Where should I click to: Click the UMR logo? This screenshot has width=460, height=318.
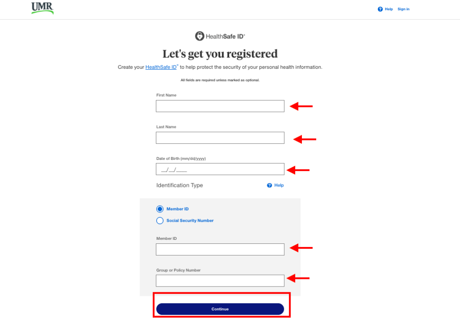click(42, 8)
